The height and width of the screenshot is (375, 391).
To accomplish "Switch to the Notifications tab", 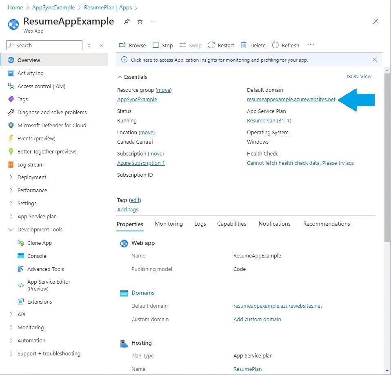I will click(274, 224).
